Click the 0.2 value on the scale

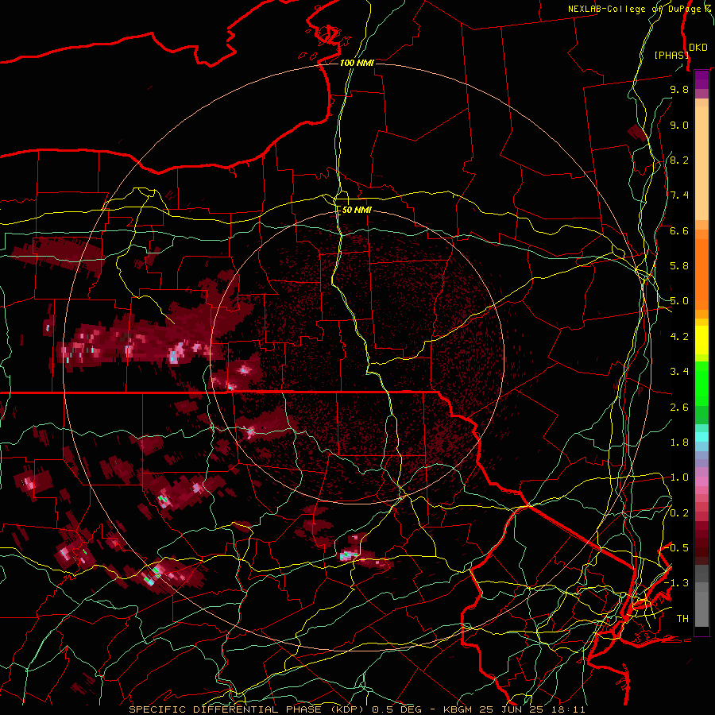click(x=679, y=513)
